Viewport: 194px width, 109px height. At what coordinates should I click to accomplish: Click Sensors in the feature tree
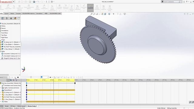3,28
